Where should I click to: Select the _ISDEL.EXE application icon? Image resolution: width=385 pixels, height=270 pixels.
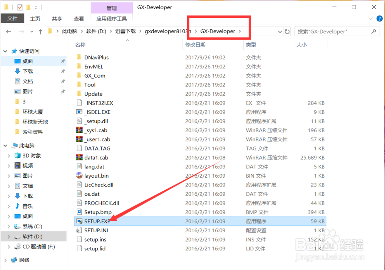[x=79, y=112]
